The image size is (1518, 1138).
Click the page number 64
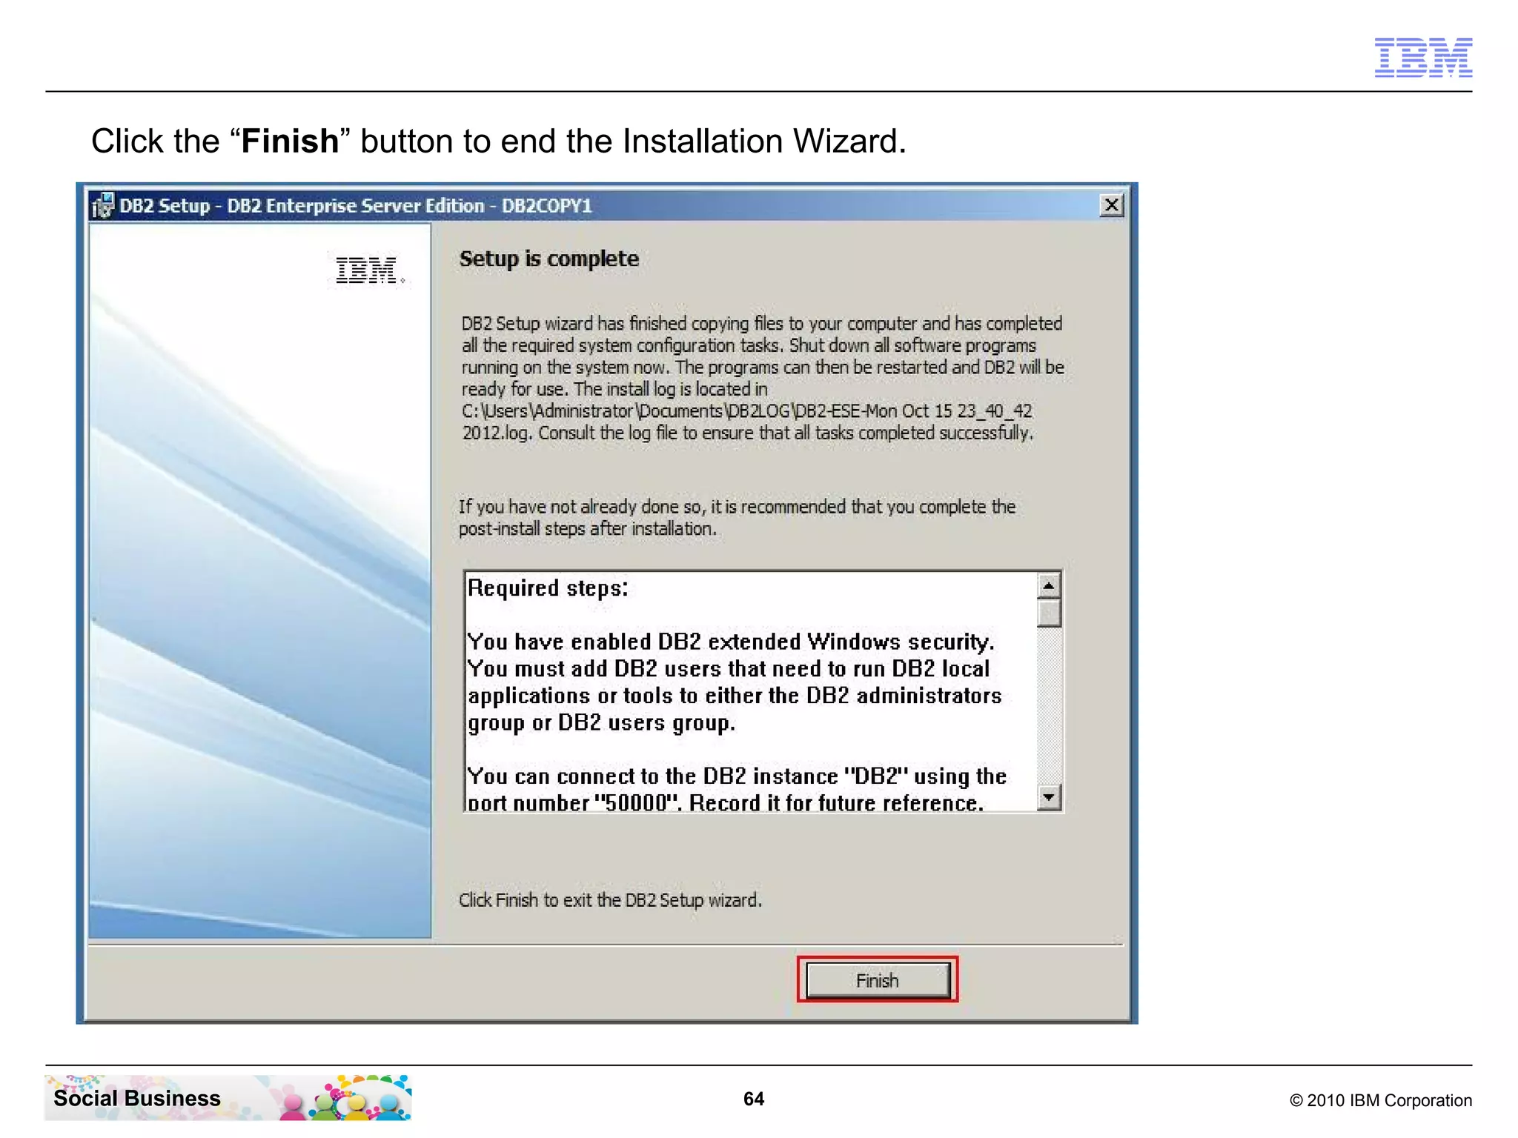pyautogui.click(x=754, y=1099)
